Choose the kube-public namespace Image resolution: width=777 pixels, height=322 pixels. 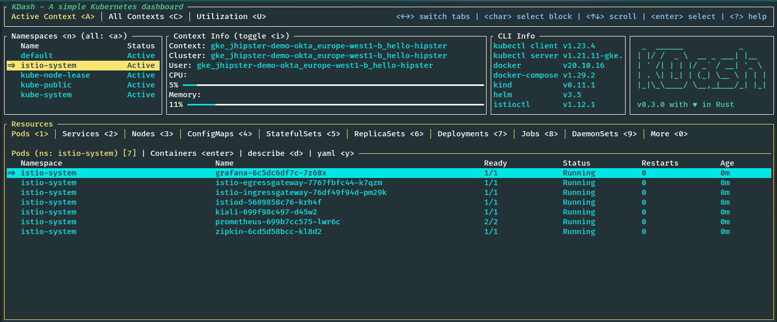tap(46, 85)
